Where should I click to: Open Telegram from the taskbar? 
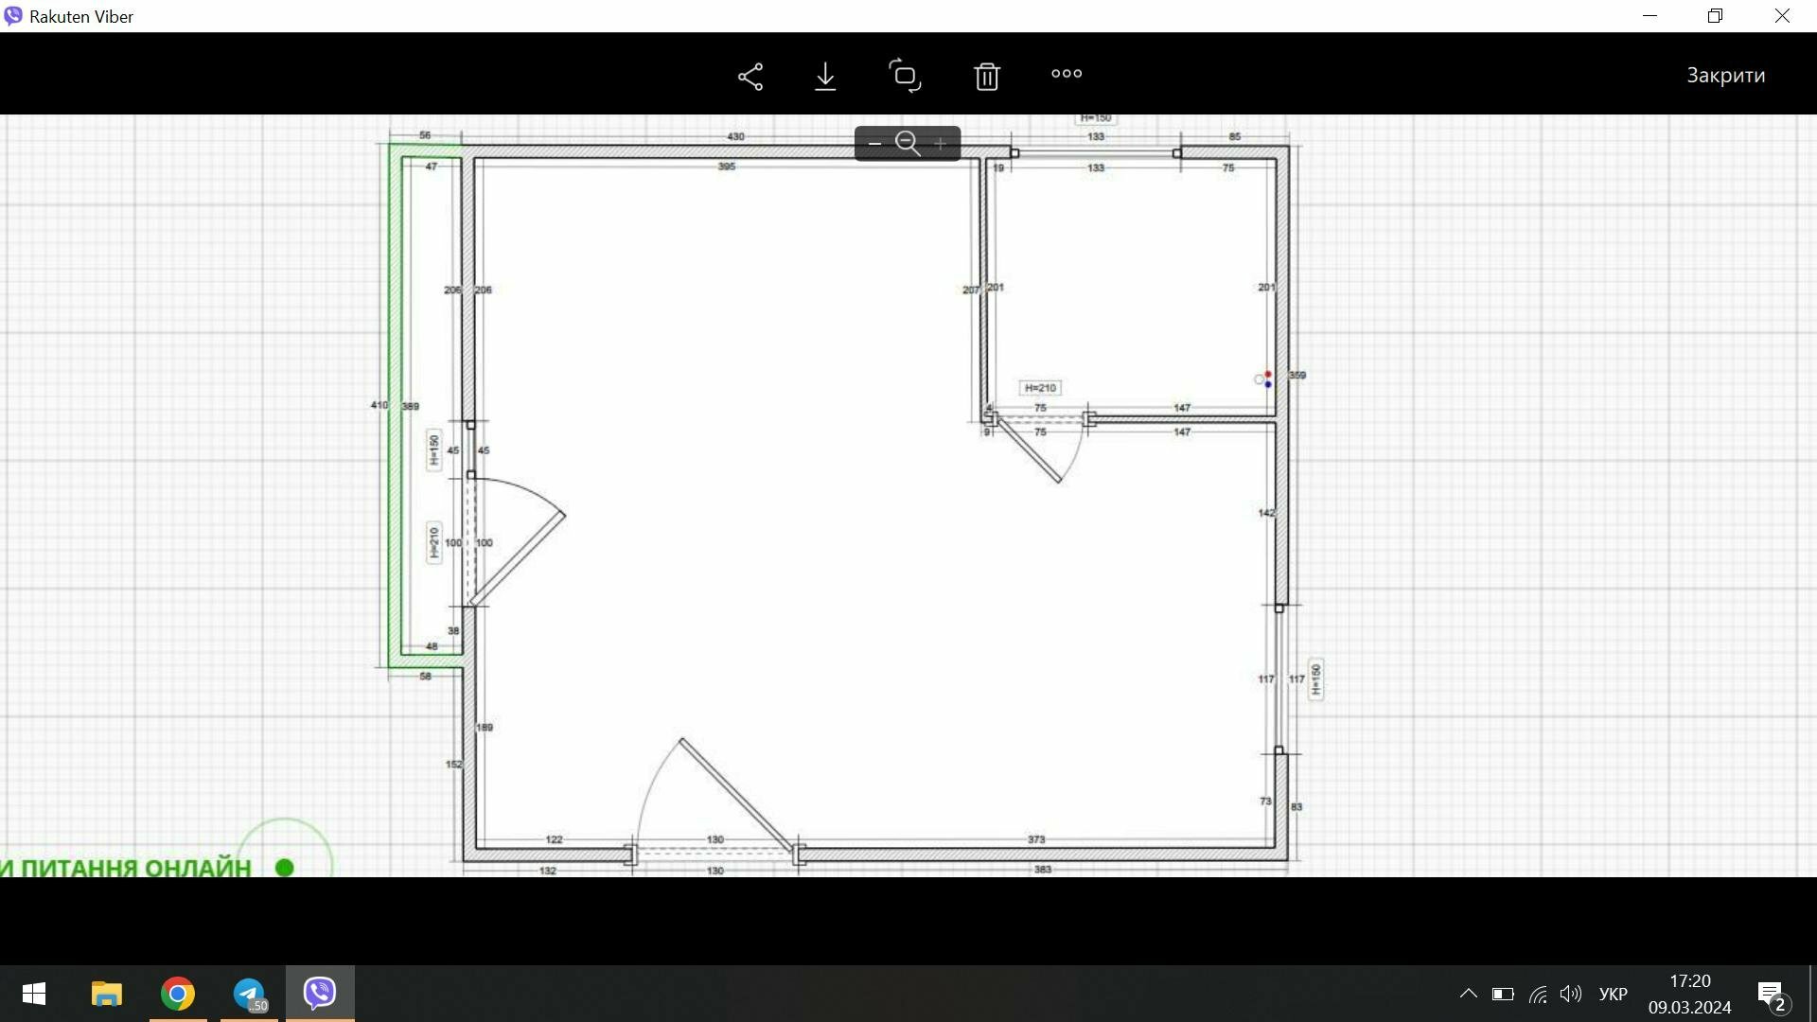[x=250, y=994]
